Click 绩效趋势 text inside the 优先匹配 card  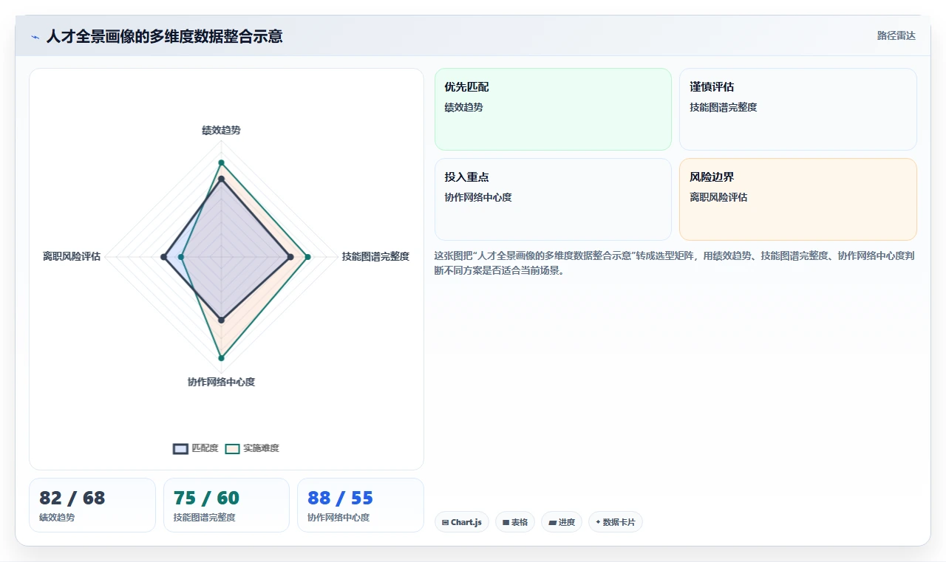click(464, 107)
